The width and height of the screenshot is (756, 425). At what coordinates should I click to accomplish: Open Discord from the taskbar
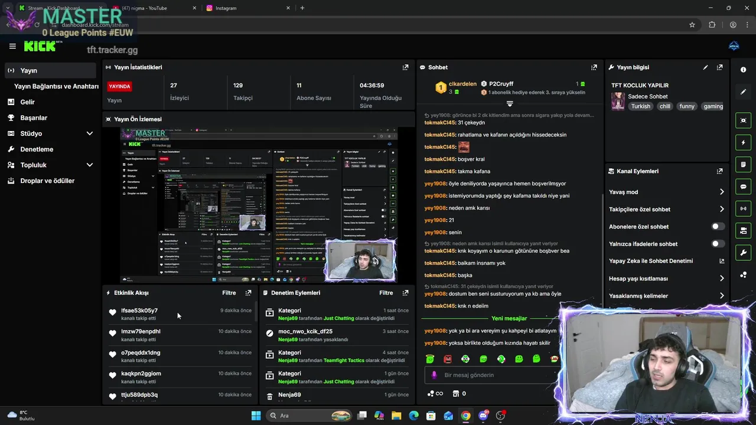pos(483,416)
